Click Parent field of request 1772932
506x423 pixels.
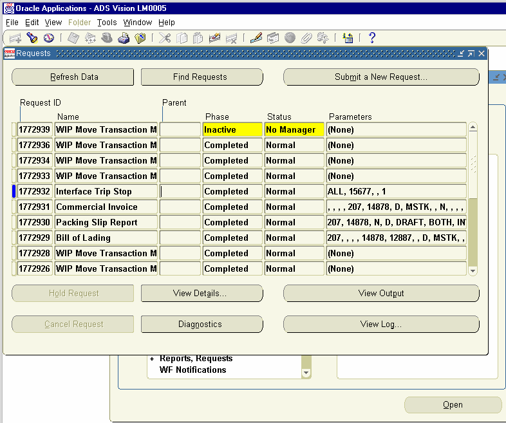pyautogui.click(x=180, y=191)
